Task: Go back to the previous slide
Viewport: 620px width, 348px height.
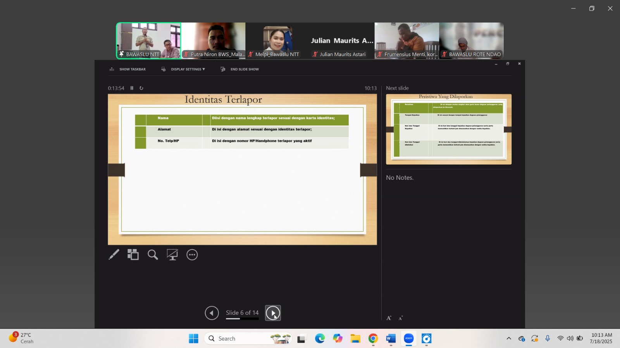Action: click(x=212, y=313)
